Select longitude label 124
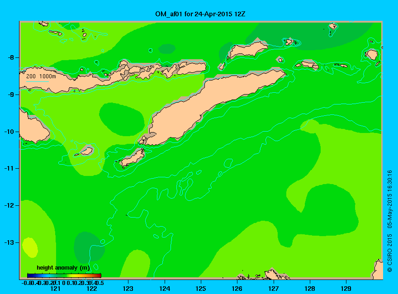This screenshot has width=398, height=294. (x=165, y=289)
